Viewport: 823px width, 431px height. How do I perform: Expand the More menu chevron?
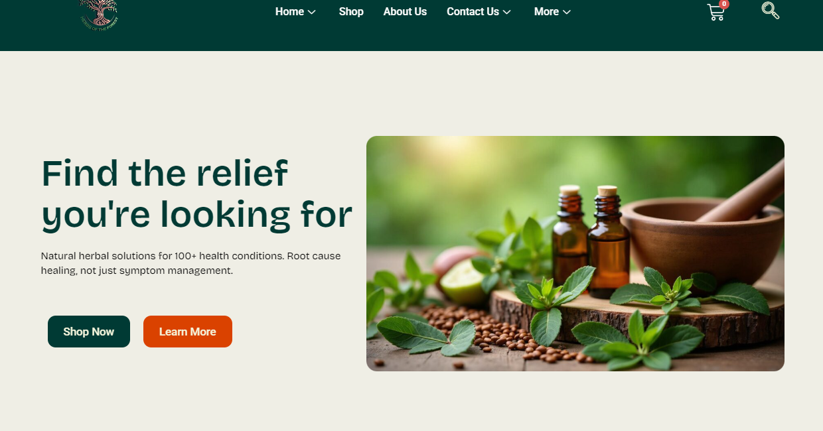click(x=567, y=12)
